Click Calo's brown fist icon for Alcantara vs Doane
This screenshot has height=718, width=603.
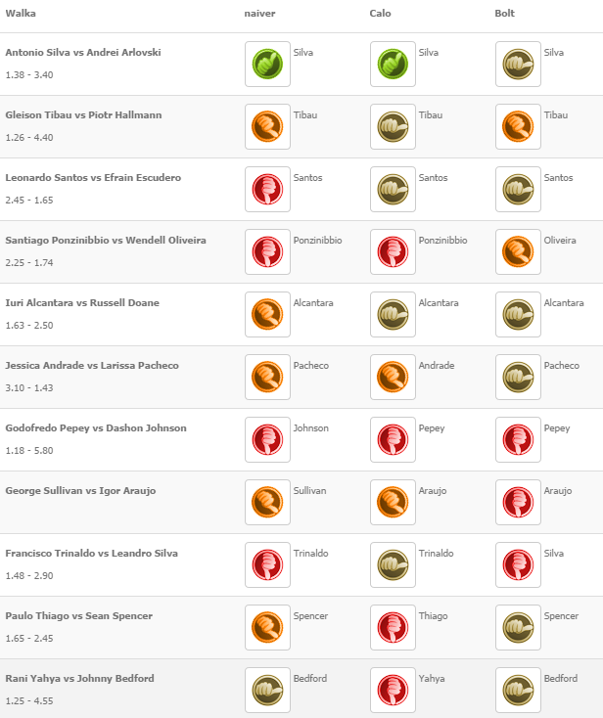click(x=393, y=315)
